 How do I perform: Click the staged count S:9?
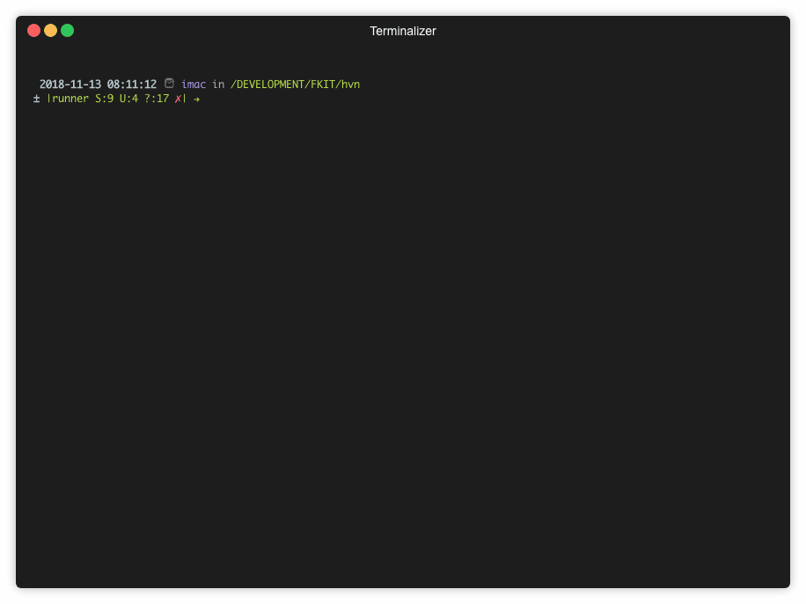(x=104, y=99)
